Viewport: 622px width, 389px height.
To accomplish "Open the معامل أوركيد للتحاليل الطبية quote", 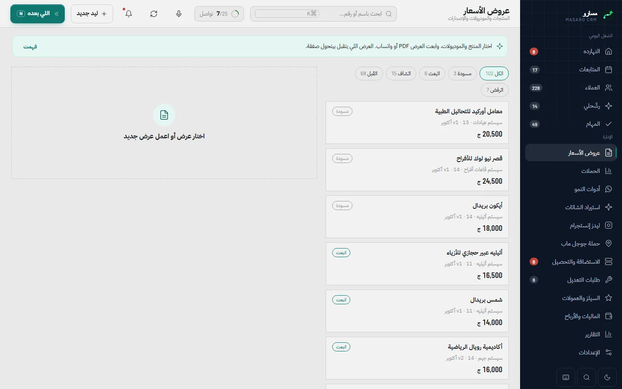I will 417,123.
